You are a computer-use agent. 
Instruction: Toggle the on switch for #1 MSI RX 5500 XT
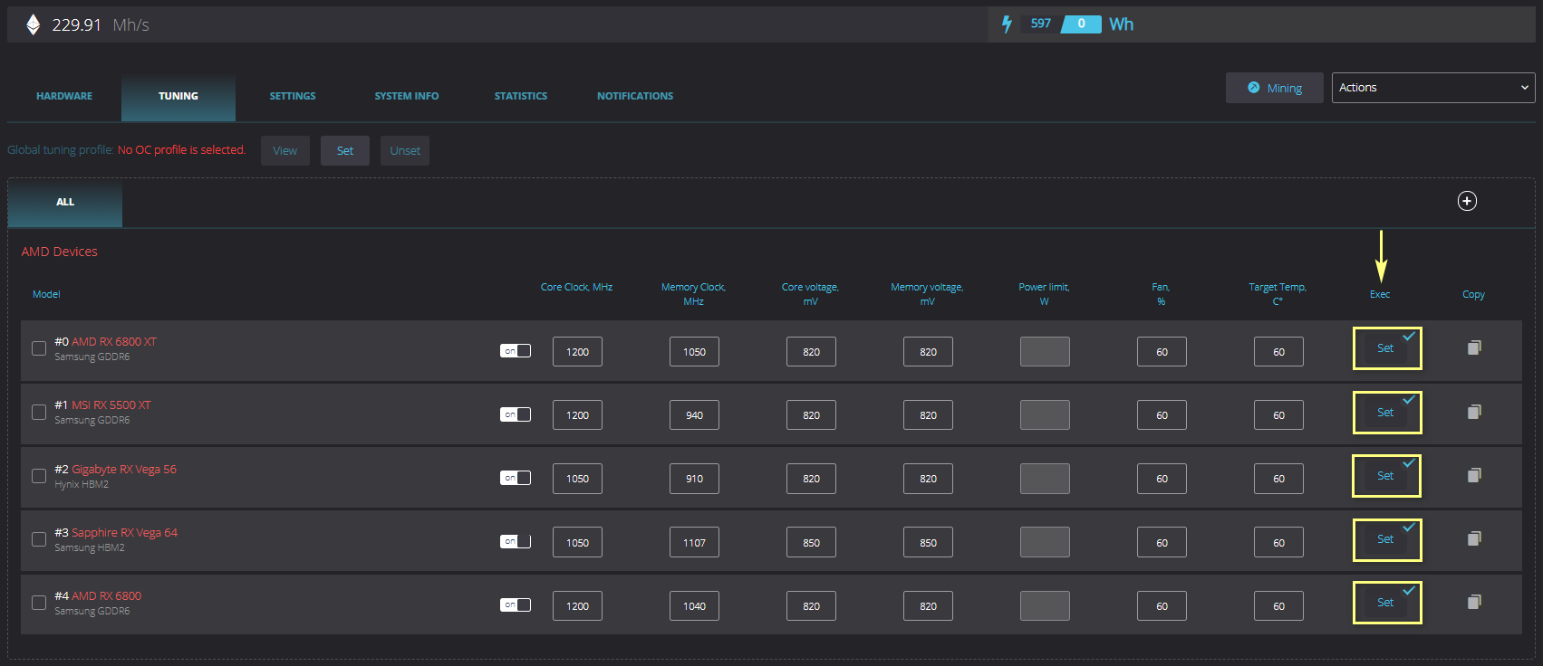[516, 414]
